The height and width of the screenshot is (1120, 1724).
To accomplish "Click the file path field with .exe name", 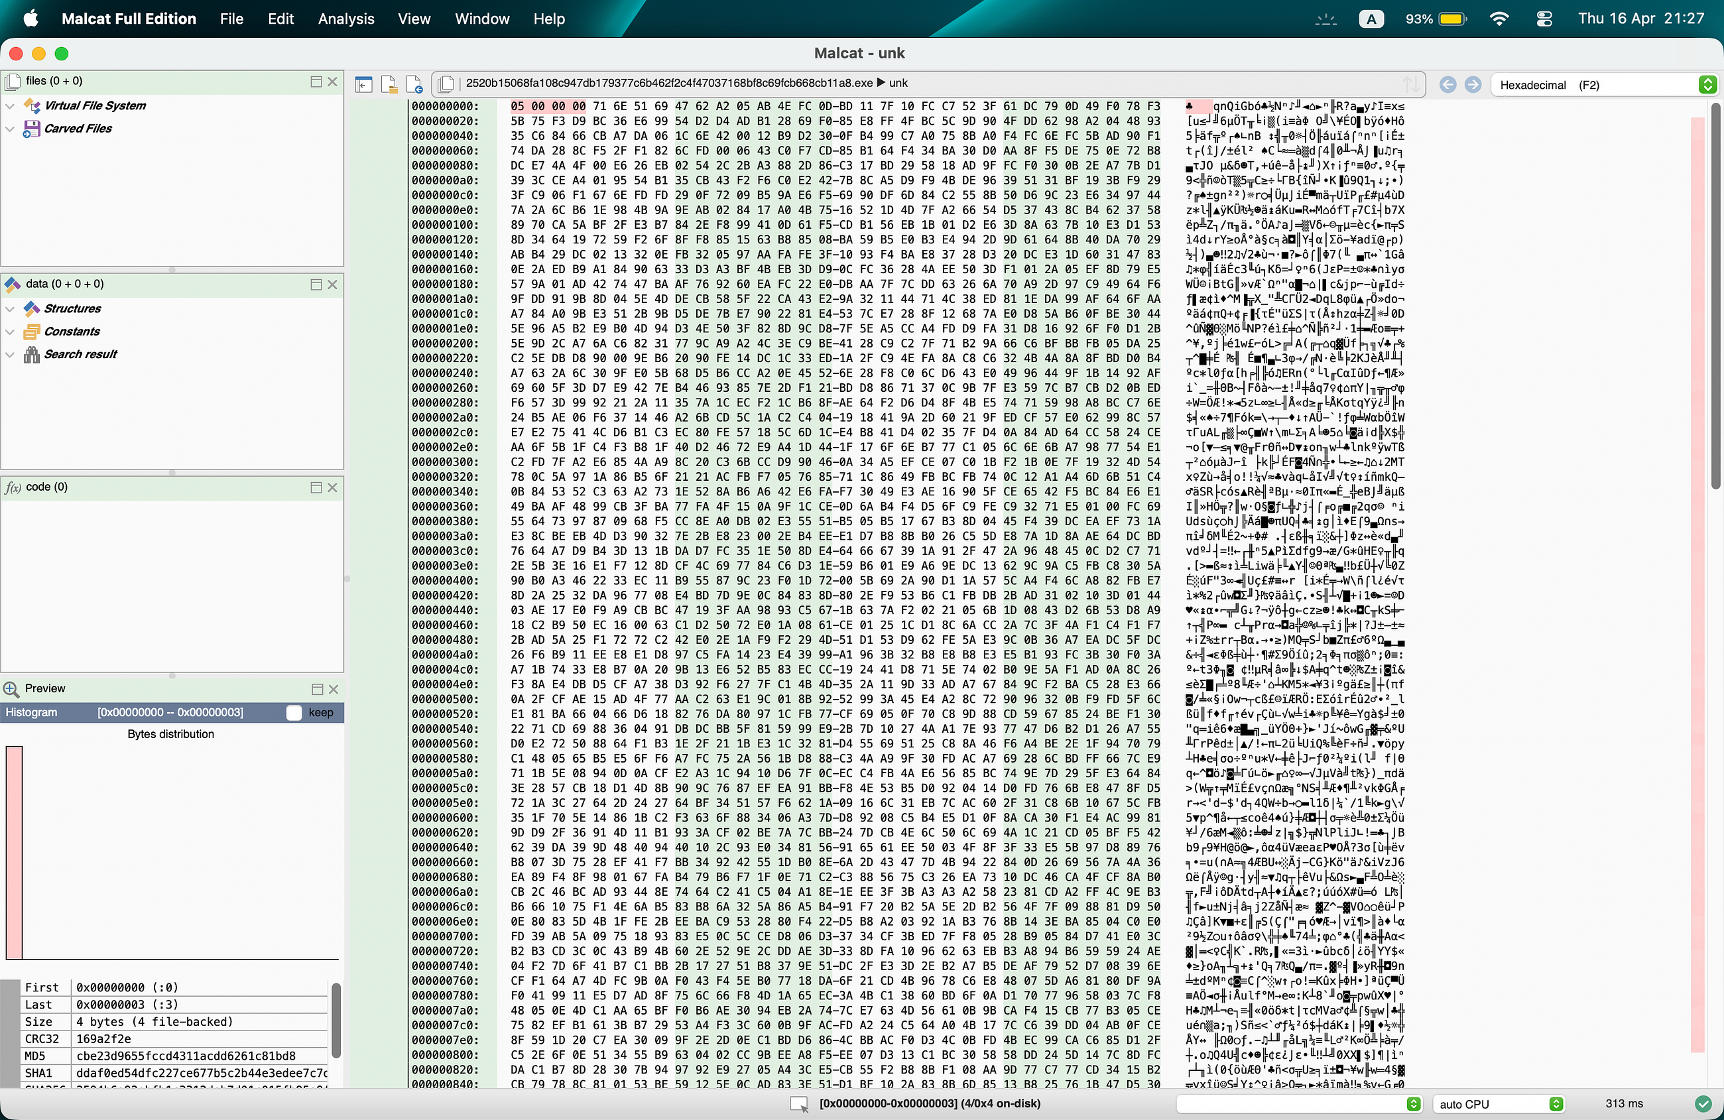I will 668,84.
